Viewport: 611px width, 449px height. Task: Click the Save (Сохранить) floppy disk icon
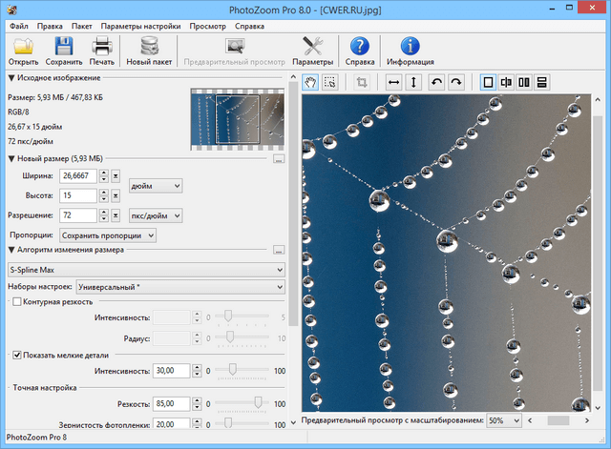tap(64, 48)
